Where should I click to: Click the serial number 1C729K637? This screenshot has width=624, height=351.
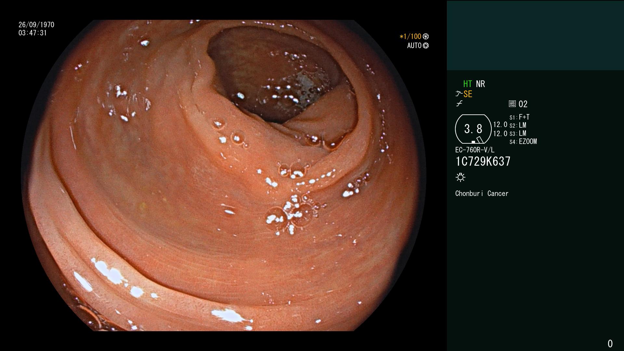[483, 162]
